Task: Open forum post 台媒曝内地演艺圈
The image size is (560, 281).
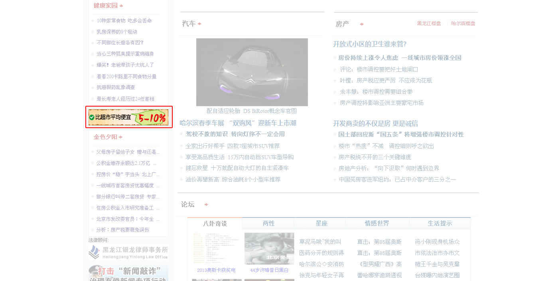Action: point(437,275)
